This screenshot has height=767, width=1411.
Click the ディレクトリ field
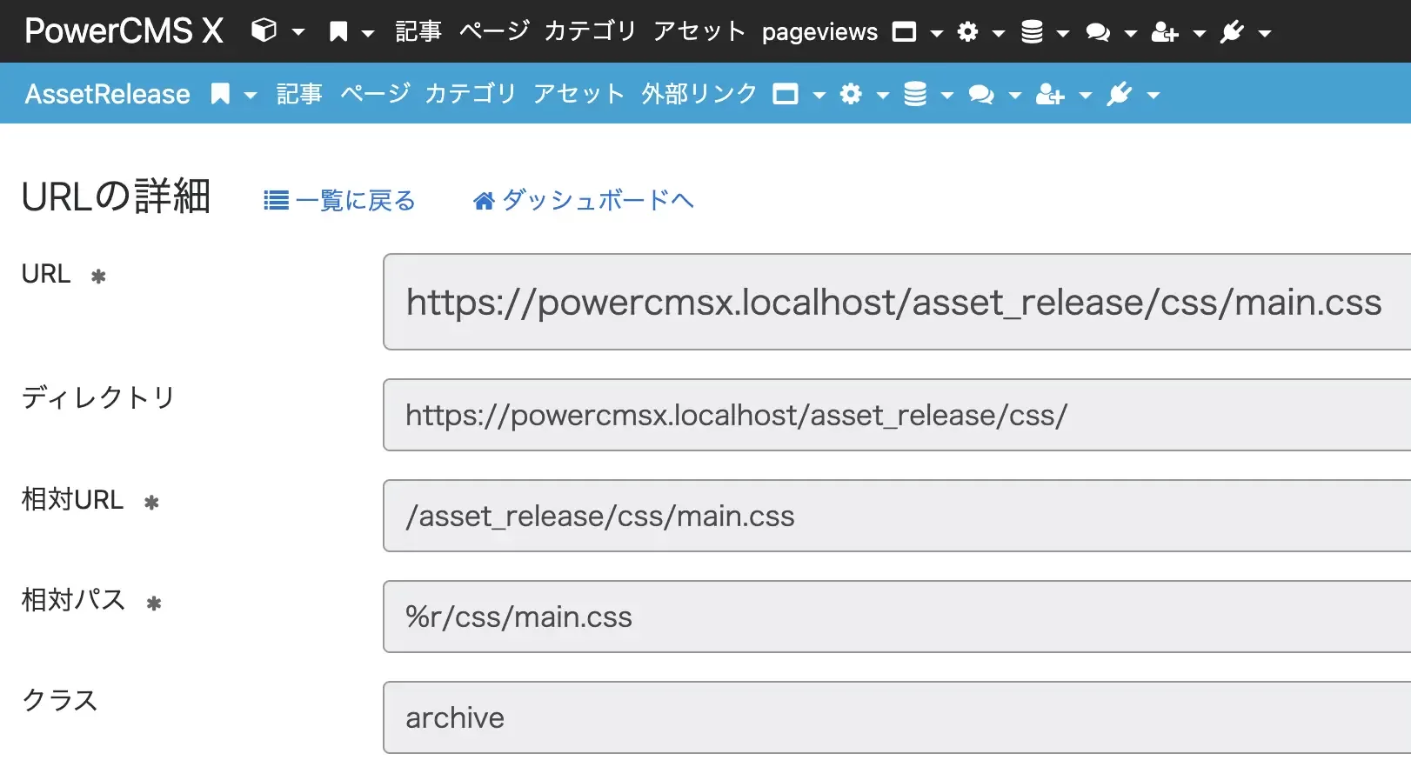tap(897, 415)
